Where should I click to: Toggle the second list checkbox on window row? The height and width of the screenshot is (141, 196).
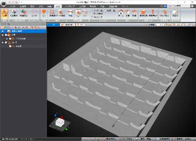click(105, 11)
